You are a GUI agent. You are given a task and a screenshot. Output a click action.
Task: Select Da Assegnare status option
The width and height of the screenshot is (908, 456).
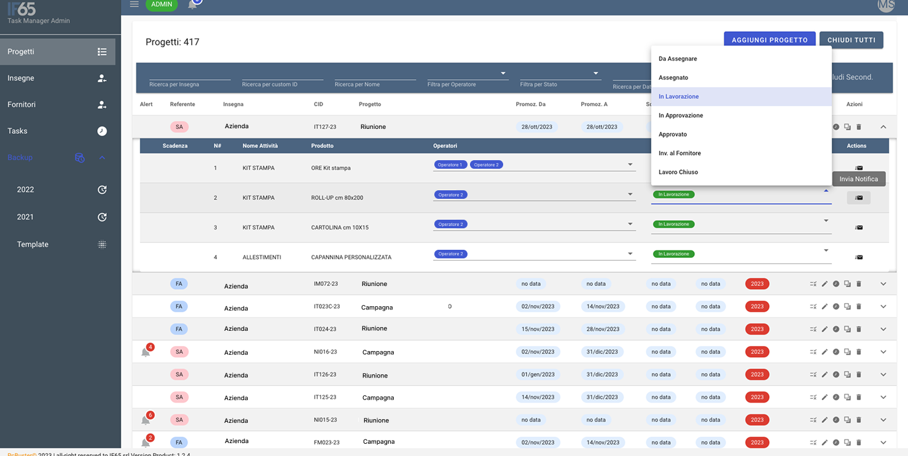741,59
